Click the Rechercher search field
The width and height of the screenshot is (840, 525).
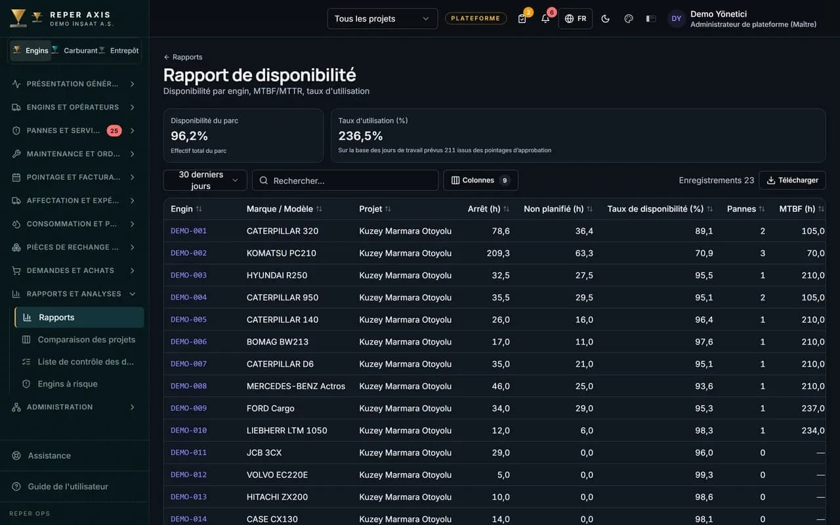pos(345,180)
